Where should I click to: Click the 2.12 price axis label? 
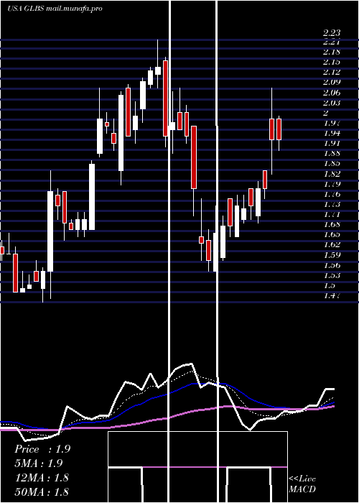[332, 72]
